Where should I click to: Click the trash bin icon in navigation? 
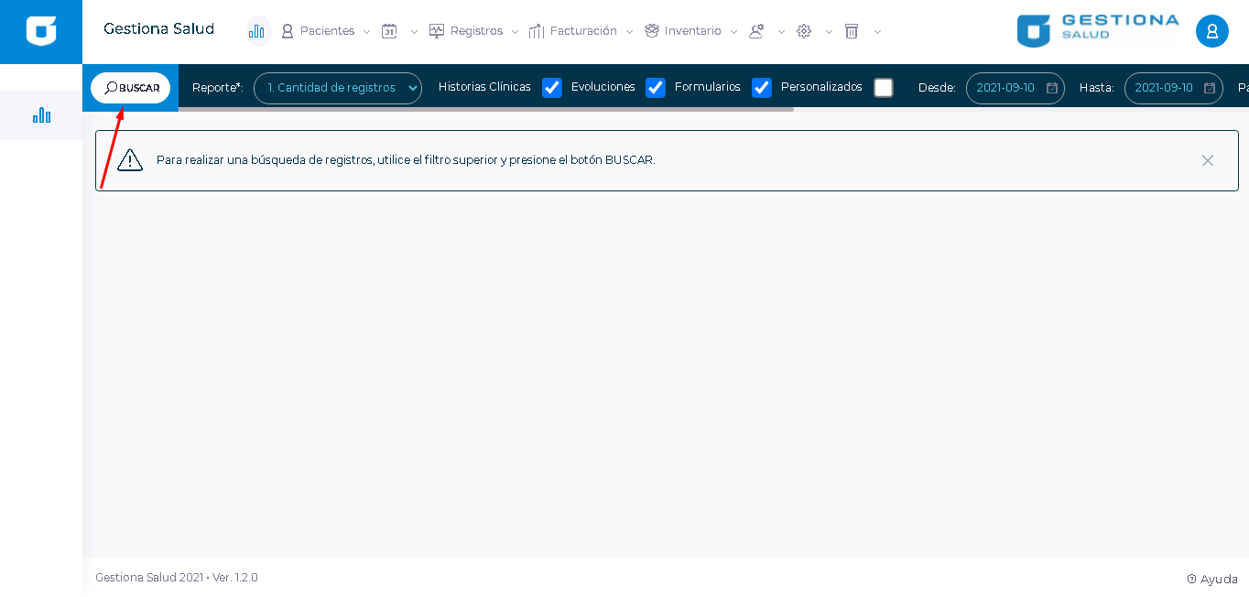tap(852, 31)
